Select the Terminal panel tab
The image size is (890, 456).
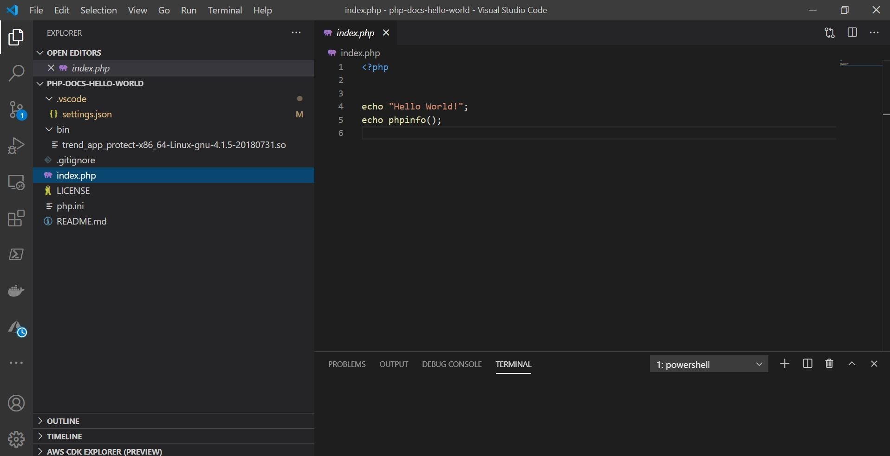pos(513,364)
